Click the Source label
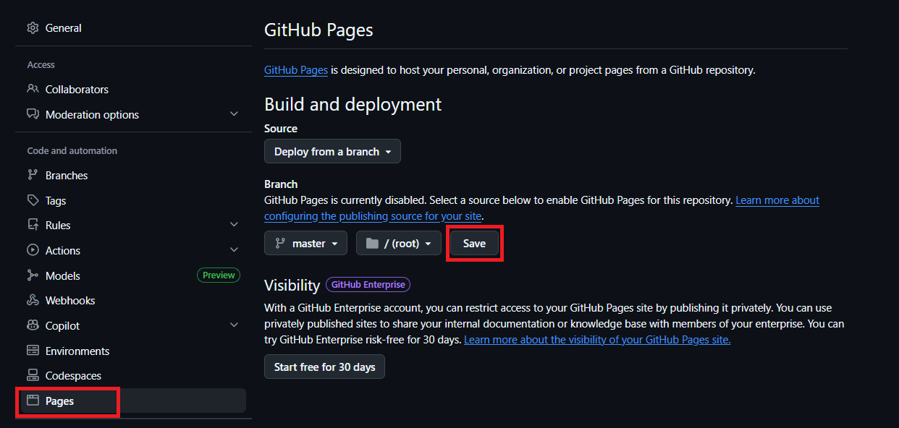Screen dimensions: 899x428 281,129
